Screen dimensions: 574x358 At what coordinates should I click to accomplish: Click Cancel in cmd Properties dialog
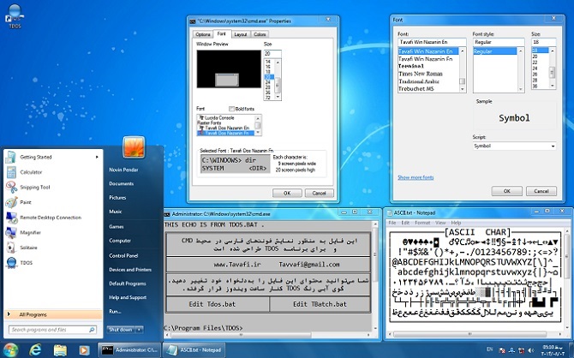[319, 193]
